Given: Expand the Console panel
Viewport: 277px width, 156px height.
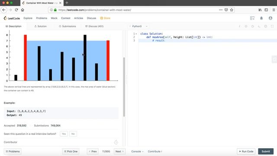Looking at the screenshot, I should pos(137,151).
